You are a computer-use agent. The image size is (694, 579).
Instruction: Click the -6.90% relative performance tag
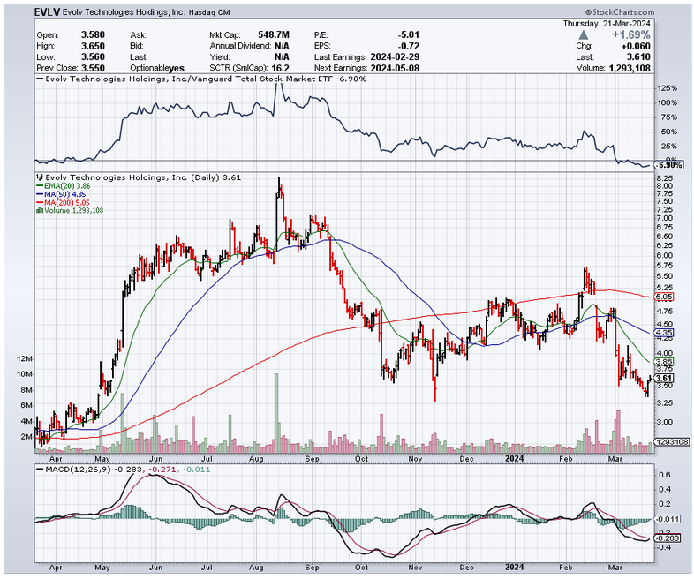pyautogui.click(x=668, y=165)
